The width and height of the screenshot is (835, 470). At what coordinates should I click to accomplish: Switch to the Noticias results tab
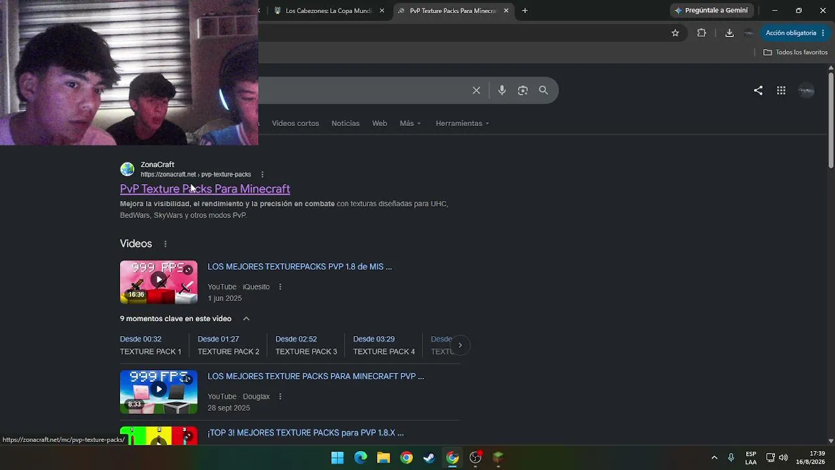[x=345, y=123]
